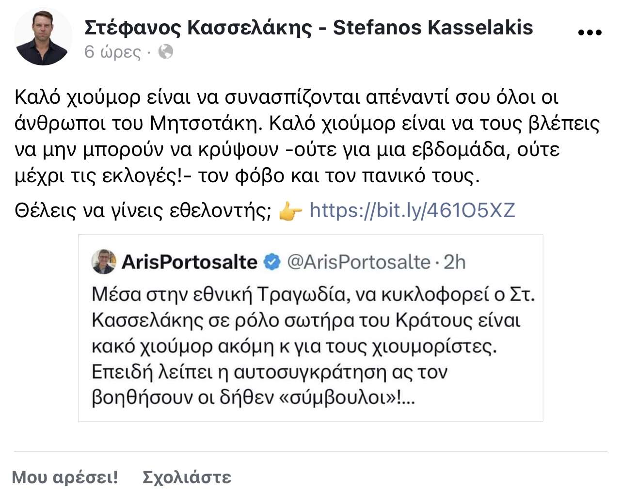Click the word "εκλογές" in the post
This screenshot has height=492, width=622.
pyautogui.click(x=142, y=175)
